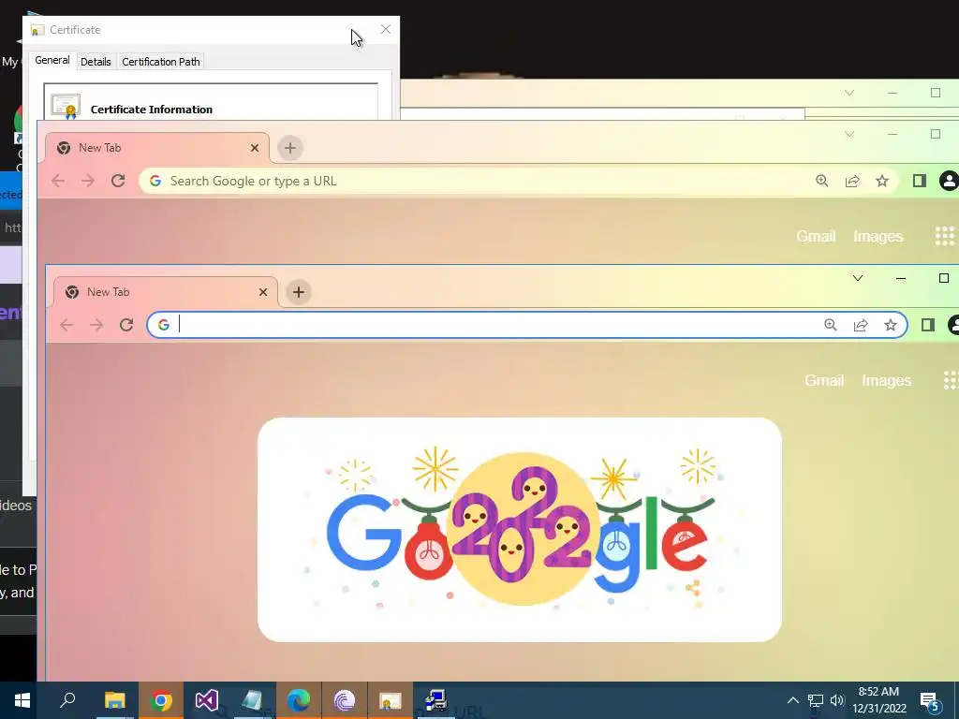Select General tab in Certificate window
Image resolution: width=959 pixels, height=719 pixels.
(52, 60)
